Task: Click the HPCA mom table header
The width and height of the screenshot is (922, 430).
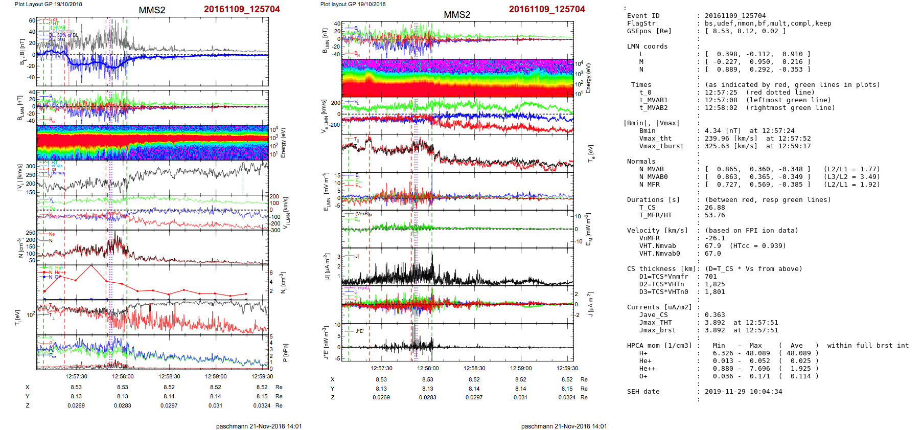Action: click(659, 346)
